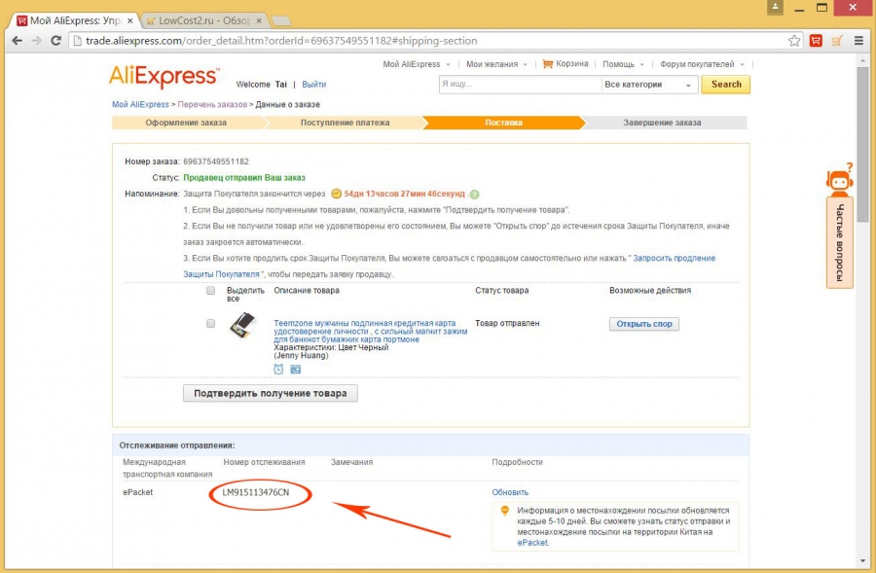Screen dimensions: 876x573
Task: Open the Все категории dropdown
Action: coord(648,85)
